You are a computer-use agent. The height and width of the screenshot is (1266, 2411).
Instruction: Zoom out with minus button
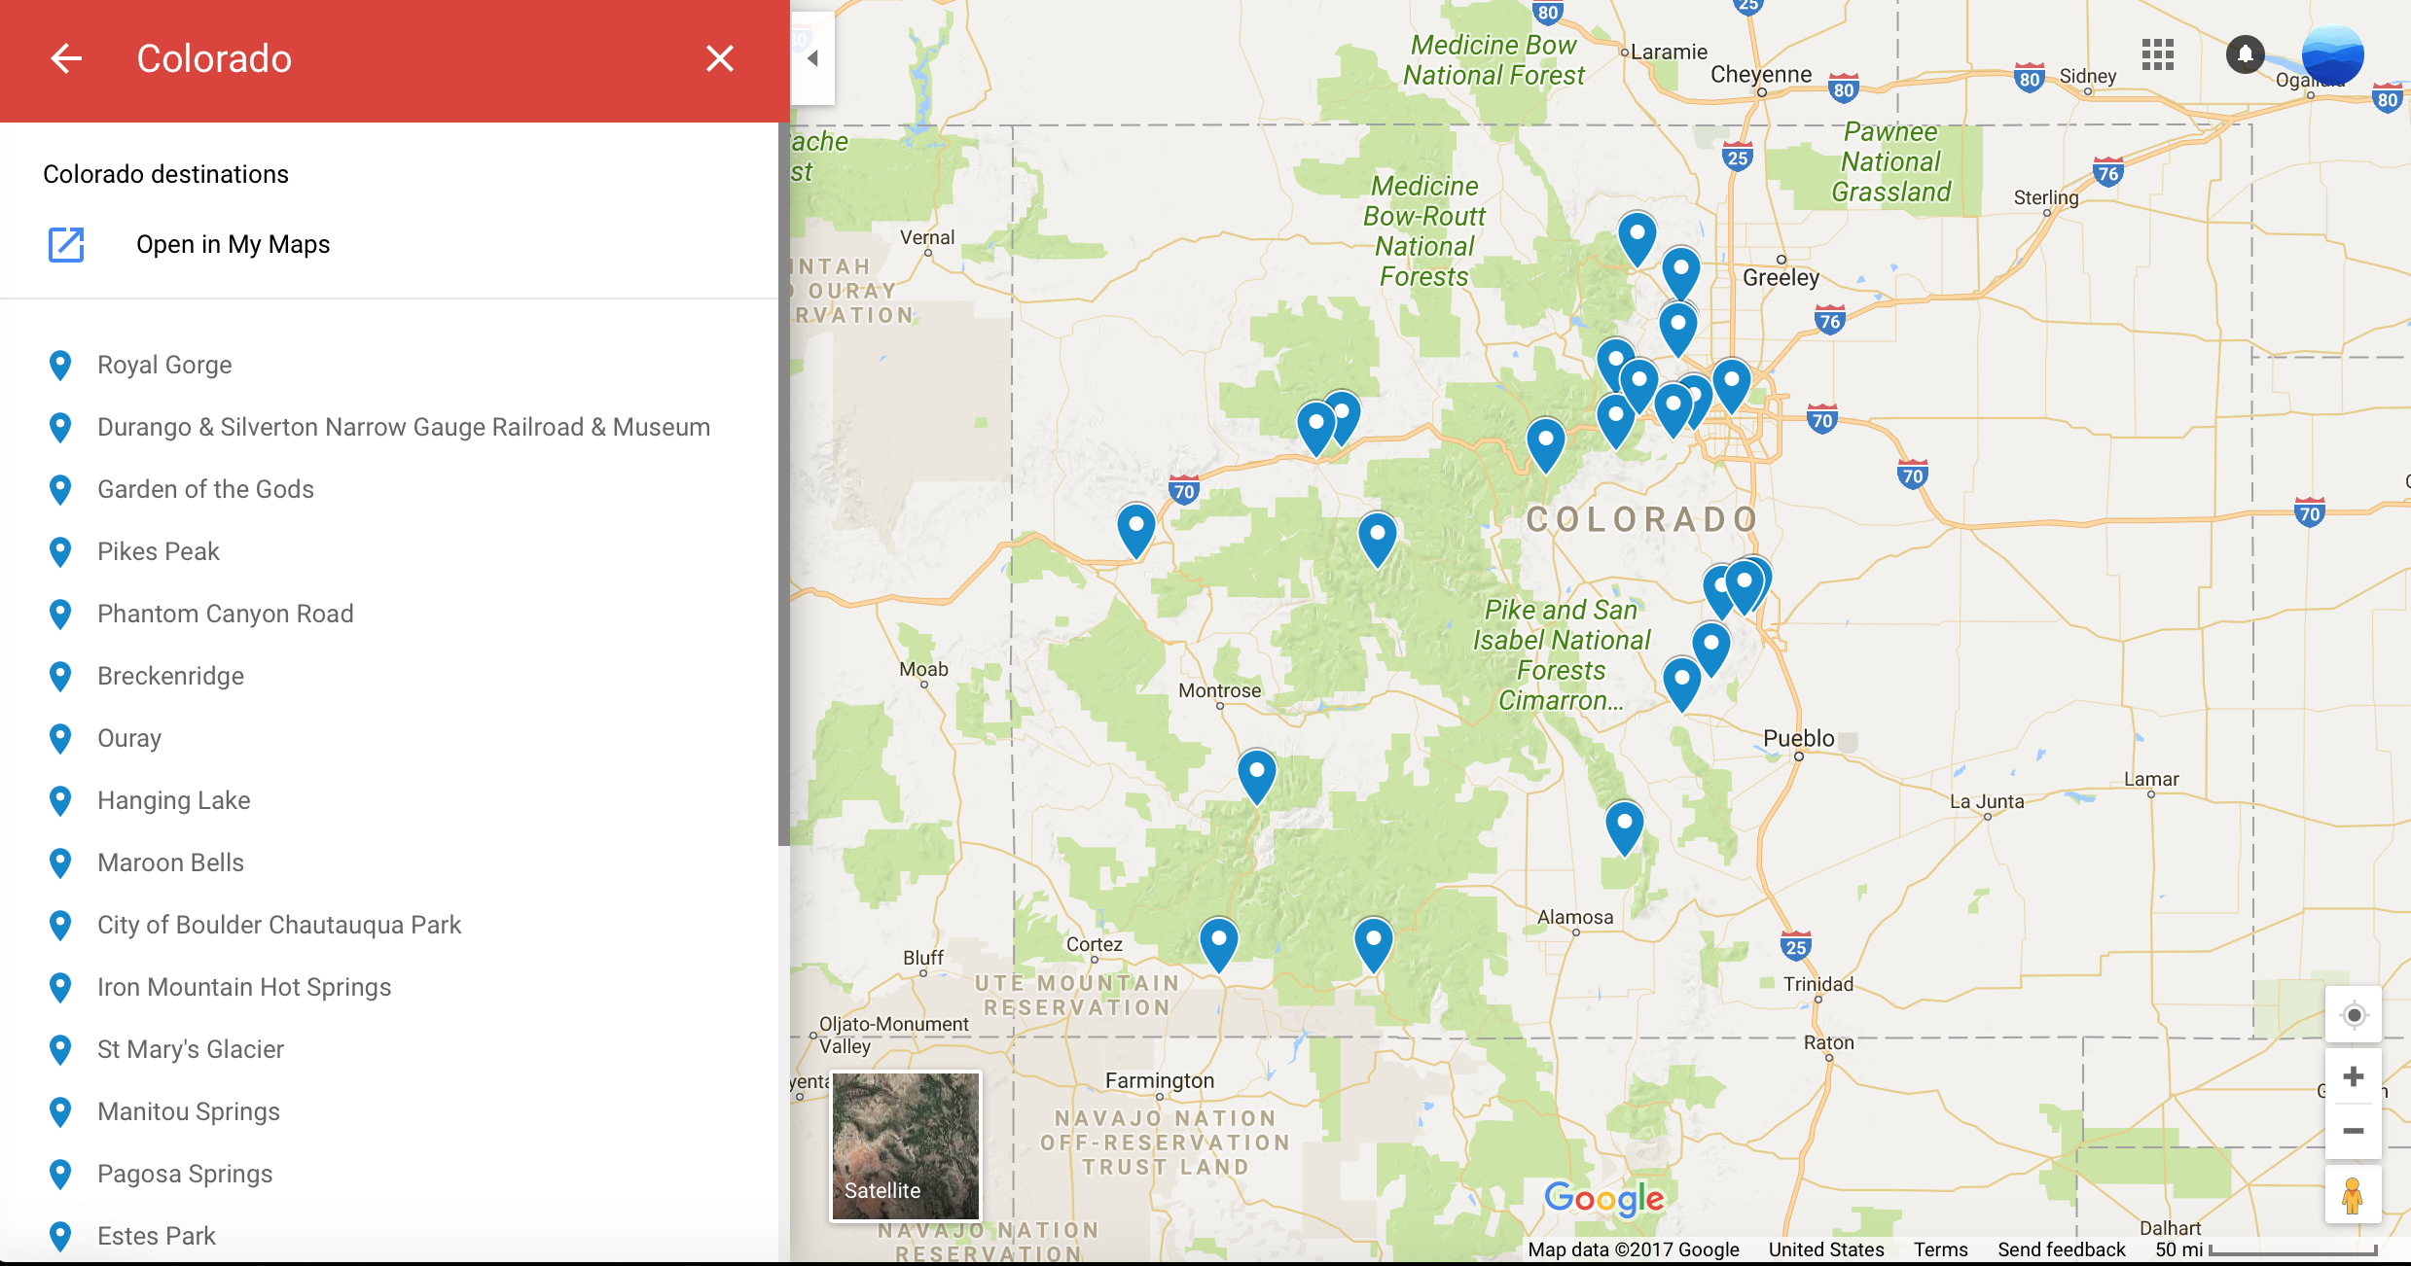pyautogui.click(x=2354, y=1131)
